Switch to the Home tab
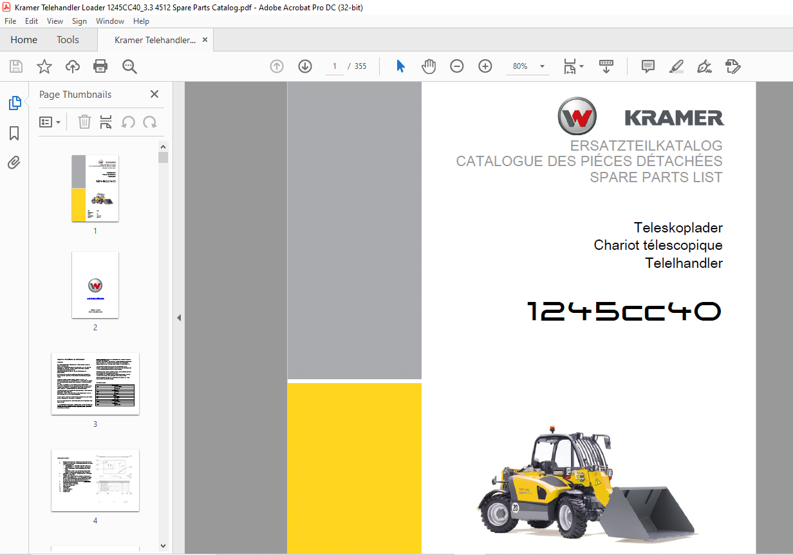 pos(24,40)
